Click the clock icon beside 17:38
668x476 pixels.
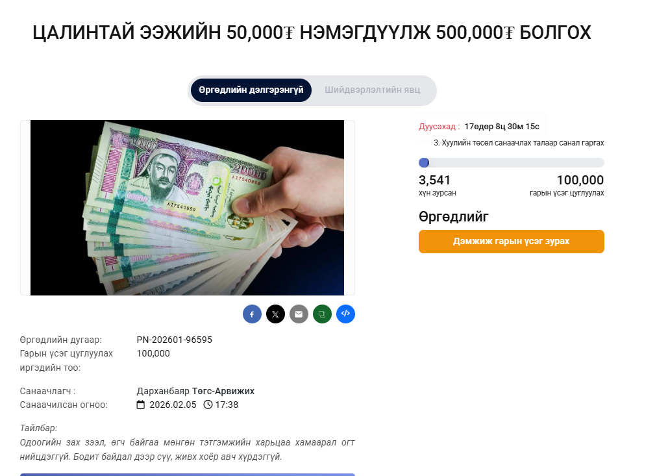pos(208,405)
